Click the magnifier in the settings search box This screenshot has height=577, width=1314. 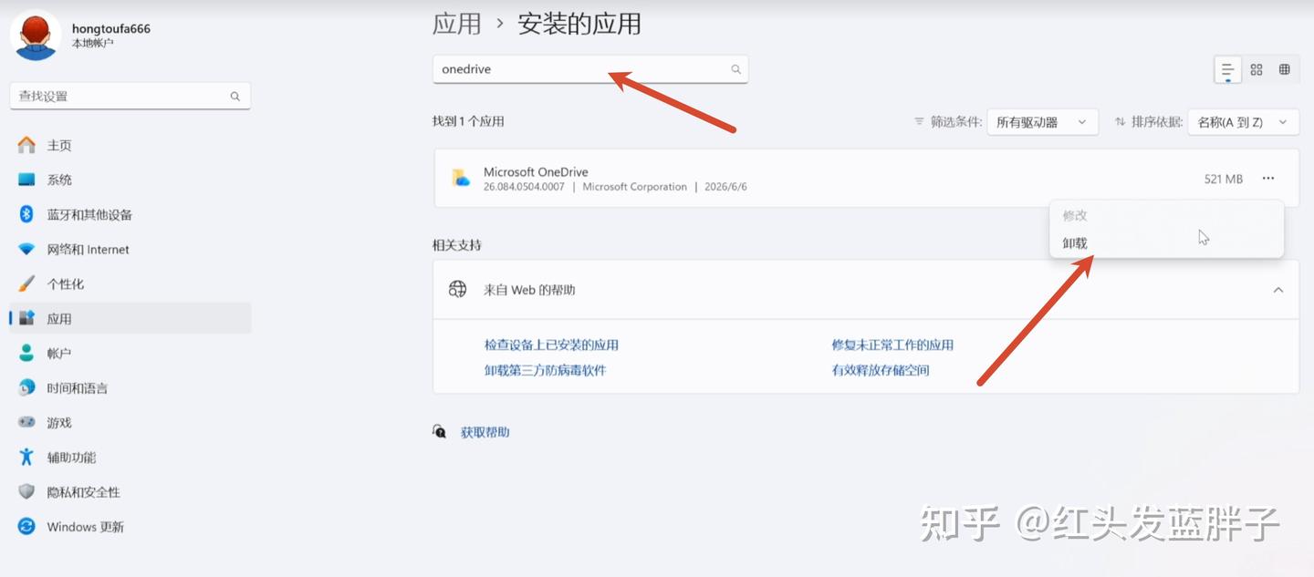point(235,96)
